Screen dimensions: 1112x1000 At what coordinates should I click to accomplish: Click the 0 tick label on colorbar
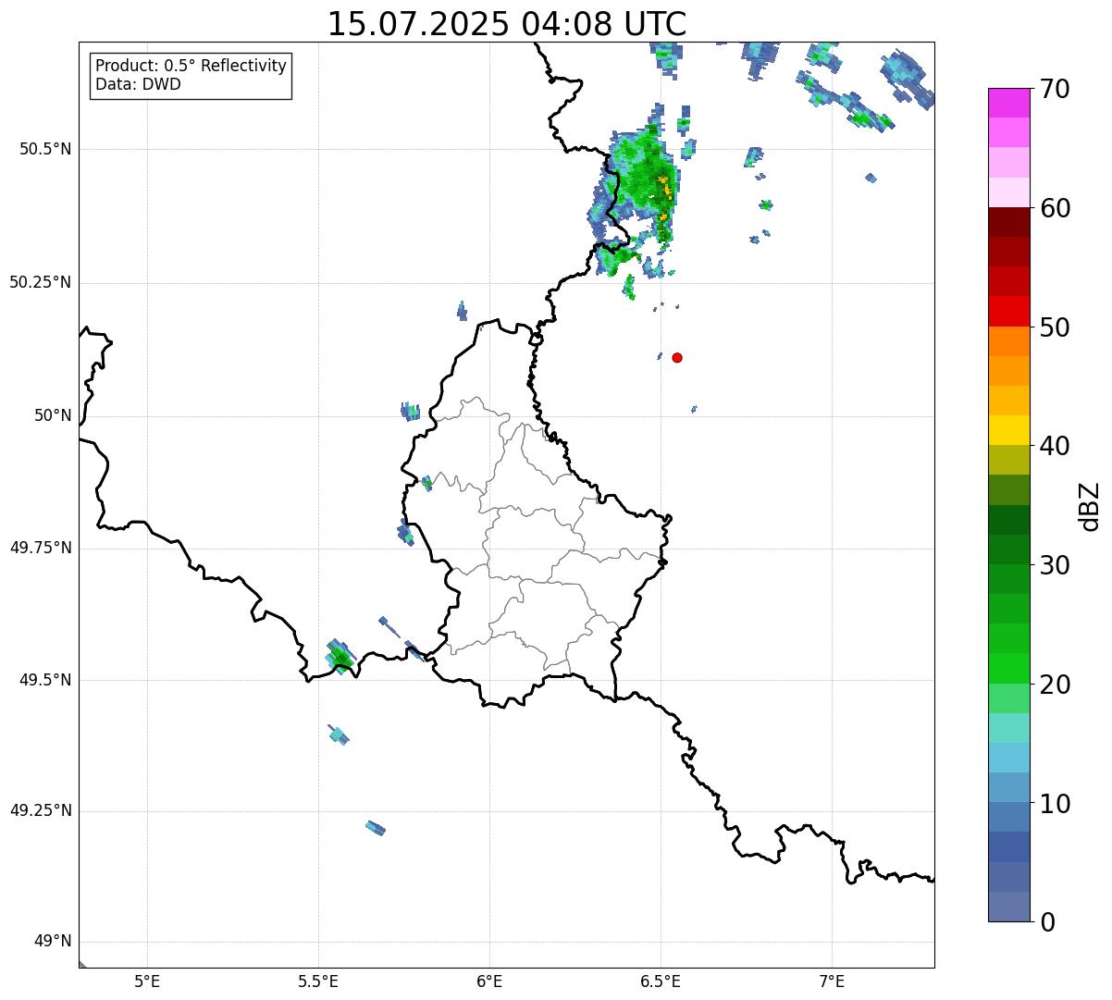[x=1047, y=922]
